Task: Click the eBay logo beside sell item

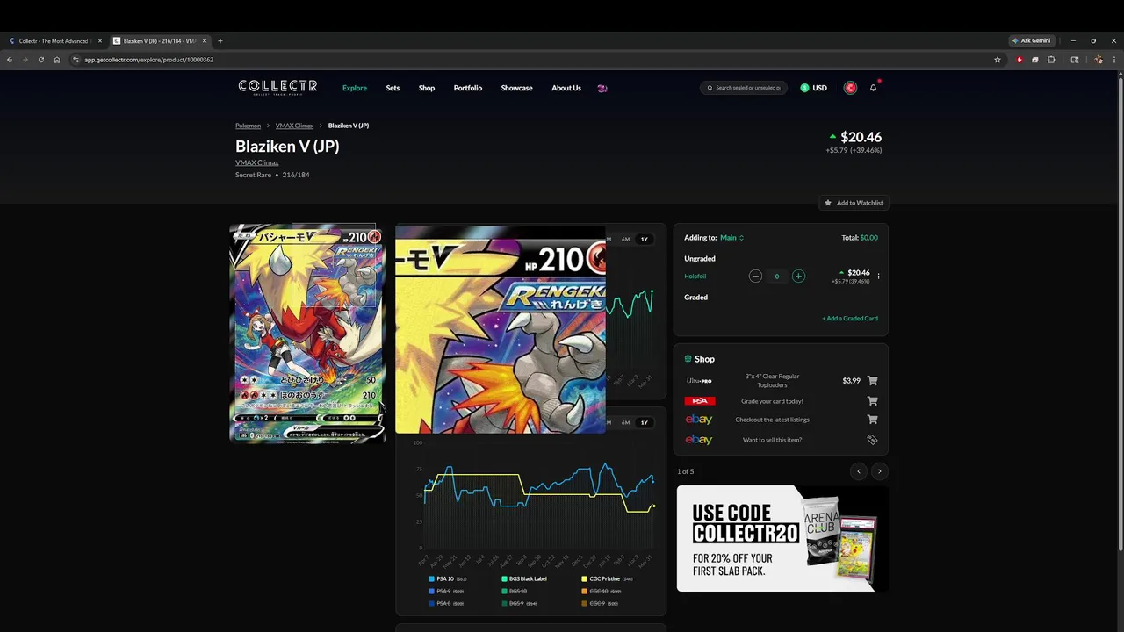Action: click(x=699, y=440)
